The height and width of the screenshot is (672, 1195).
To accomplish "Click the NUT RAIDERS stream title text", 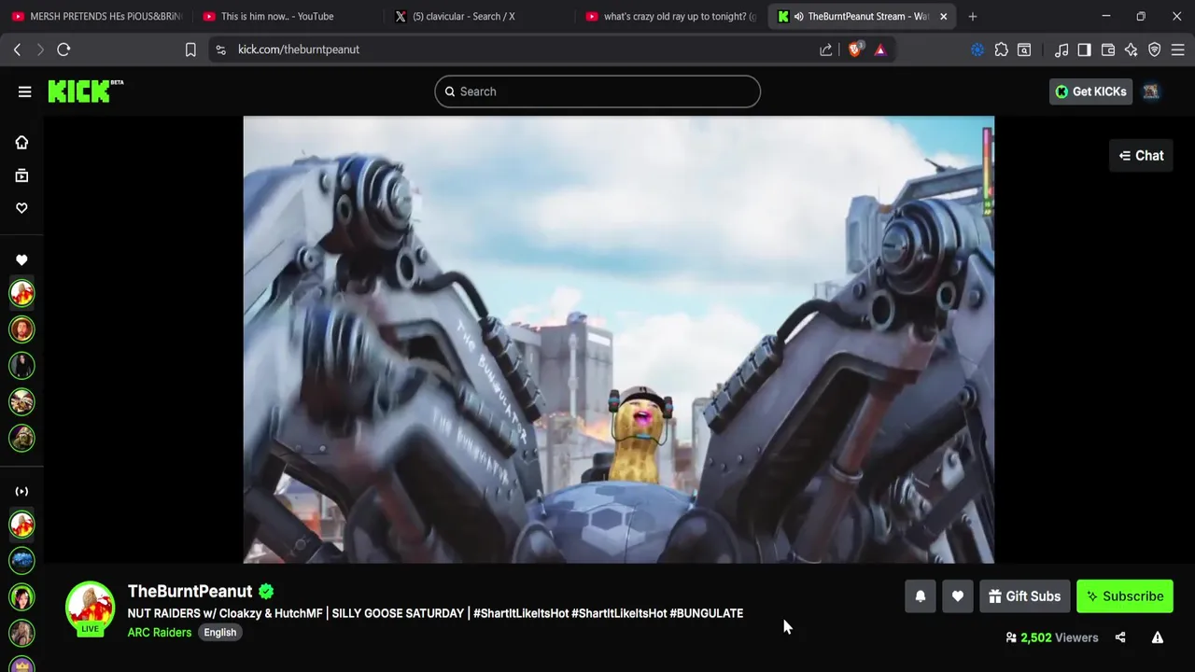I will coord(435,613).
